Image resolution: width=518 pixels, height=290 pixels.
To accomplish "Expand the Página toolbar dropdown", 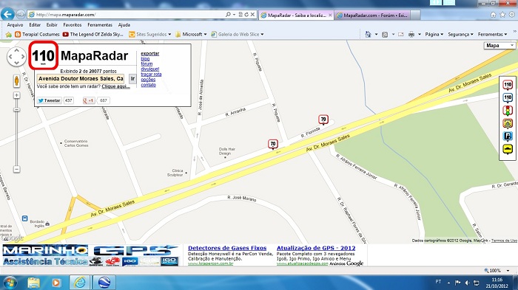I will coord(434,34).
